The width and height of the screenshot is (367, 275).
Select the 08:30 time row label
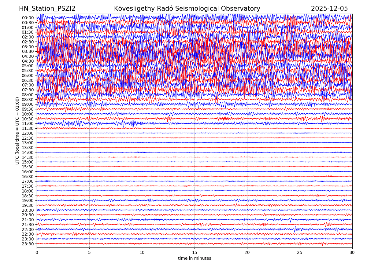coord(28,100)
